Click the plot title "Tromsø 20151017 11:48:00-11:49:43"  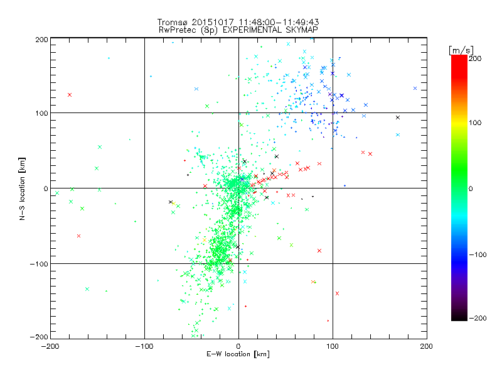click(238, 22)
